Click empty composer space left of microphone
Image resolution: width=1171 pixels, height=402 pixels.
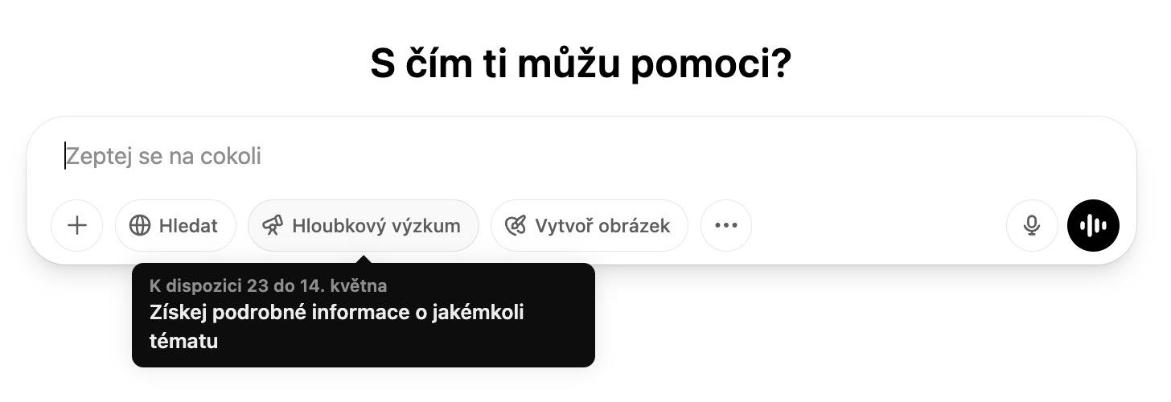click(878, 226)
